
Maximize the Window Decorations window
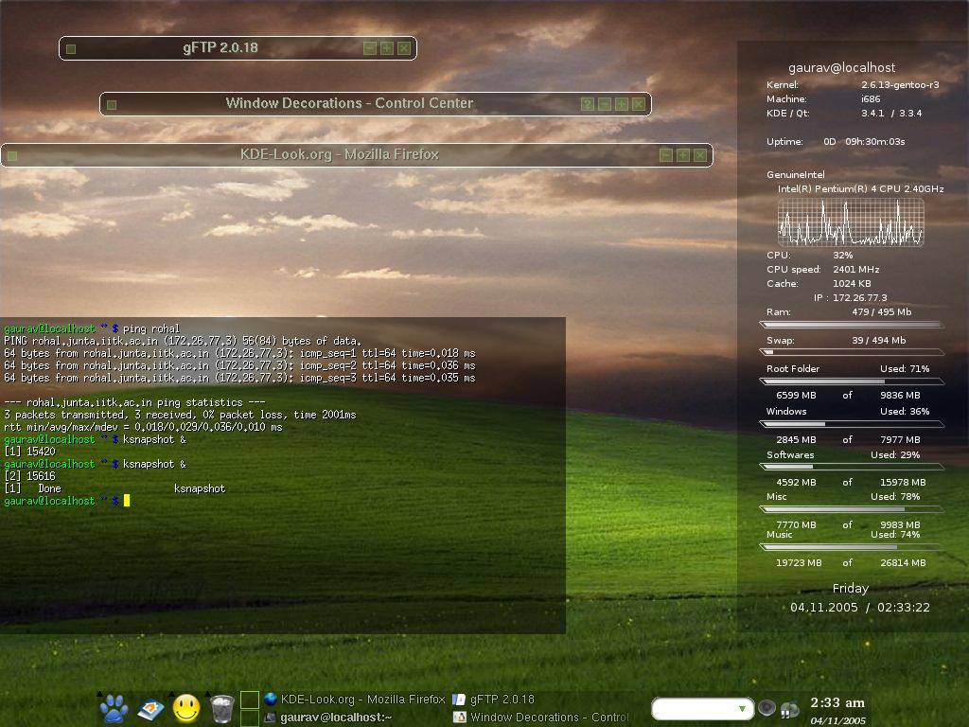tap(622, 104)
